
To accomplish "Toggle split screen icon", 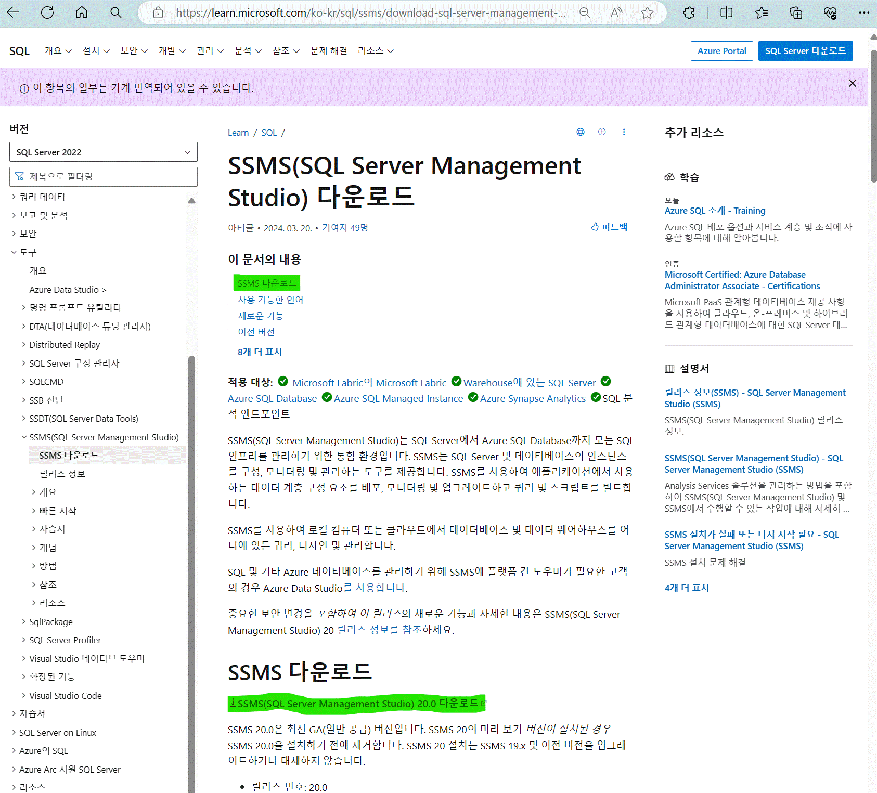I will click(x=727, y=12).
